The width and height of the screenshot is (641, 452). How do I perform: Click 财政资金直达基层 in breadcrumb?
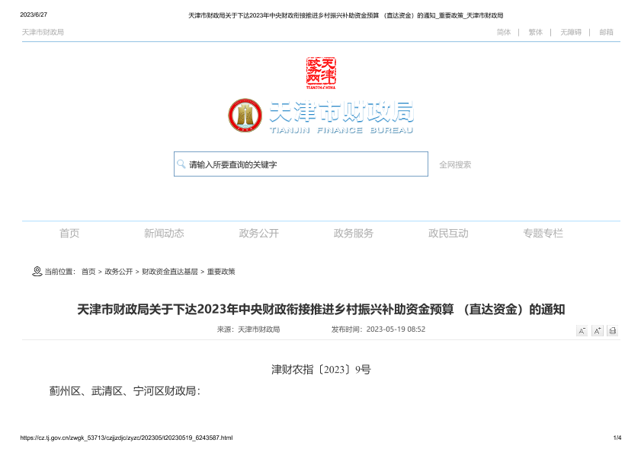tap(169, 272)
